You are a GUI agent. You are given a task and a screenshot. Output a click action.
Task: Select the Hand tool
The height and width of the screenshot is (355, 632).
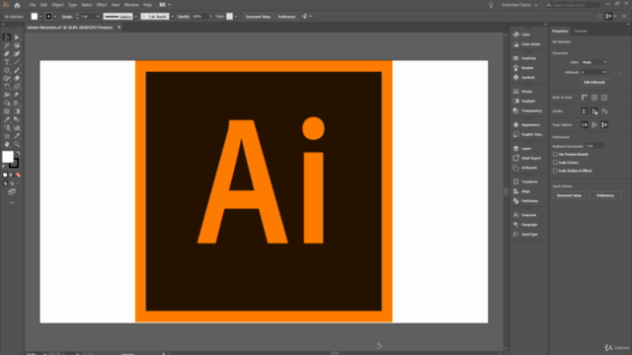click(x=7, y=144)
